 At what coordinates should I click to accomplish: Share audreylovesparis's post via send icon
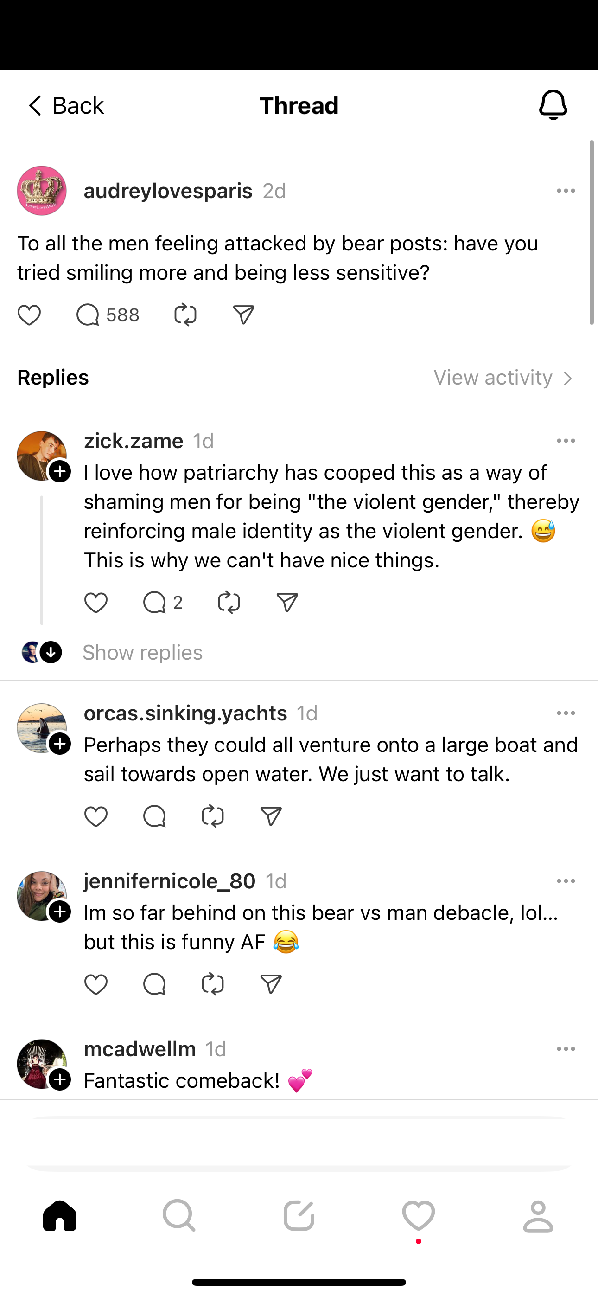click(244, 315)
